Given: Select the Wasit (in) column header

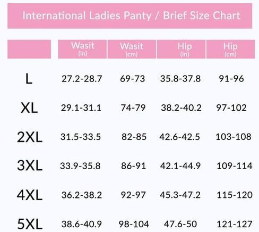Looking at the screenshot, I should coord(82,49).
